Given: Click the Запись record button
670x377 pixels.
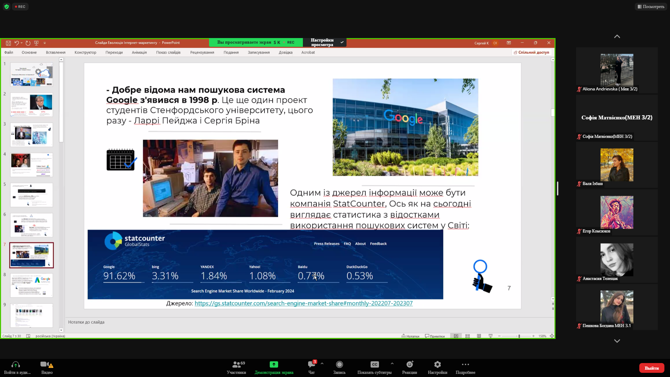Looking at the screenshot, I should [x=339, y=368].
